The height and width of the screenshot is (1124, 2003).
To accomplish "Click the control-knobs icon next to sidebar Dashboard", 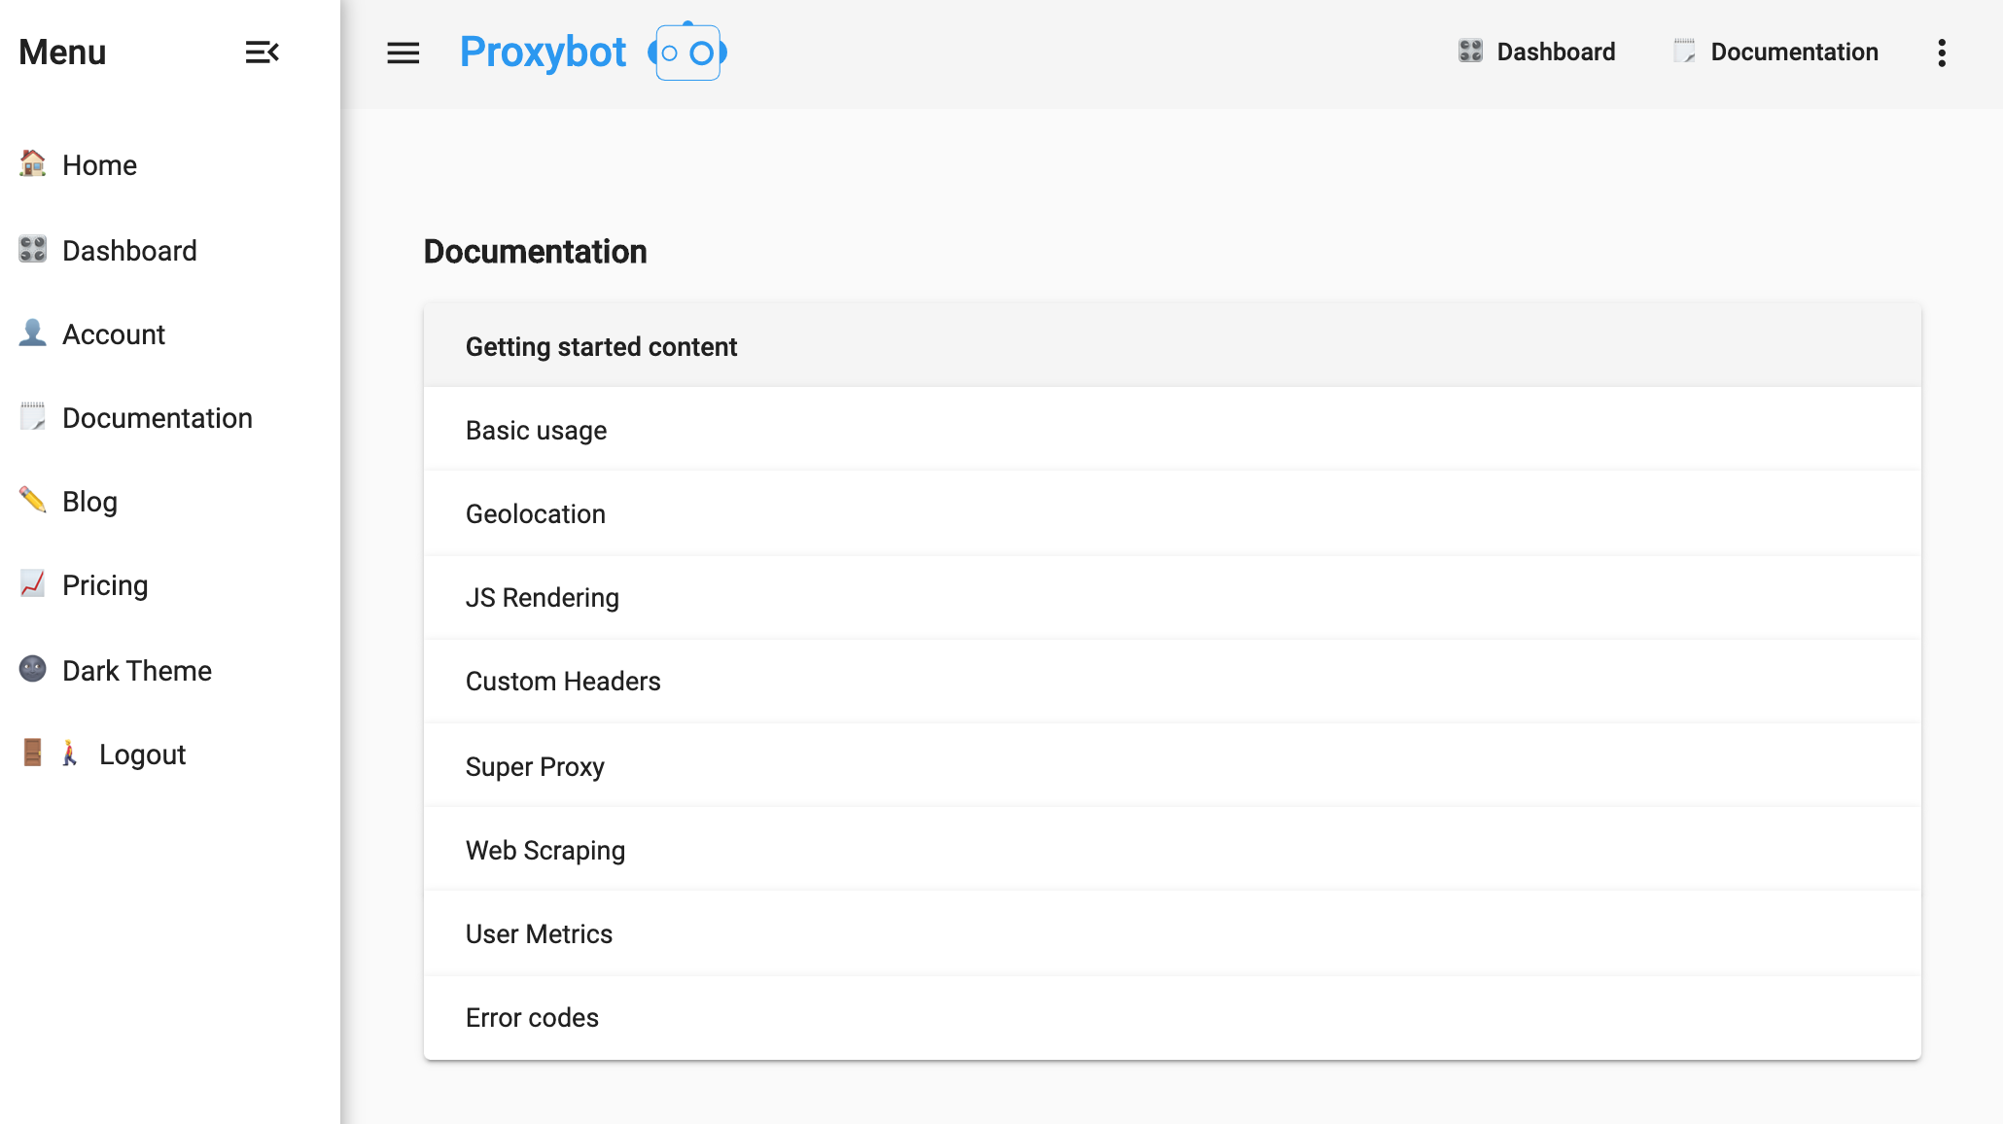I will [x=33, y=249].
